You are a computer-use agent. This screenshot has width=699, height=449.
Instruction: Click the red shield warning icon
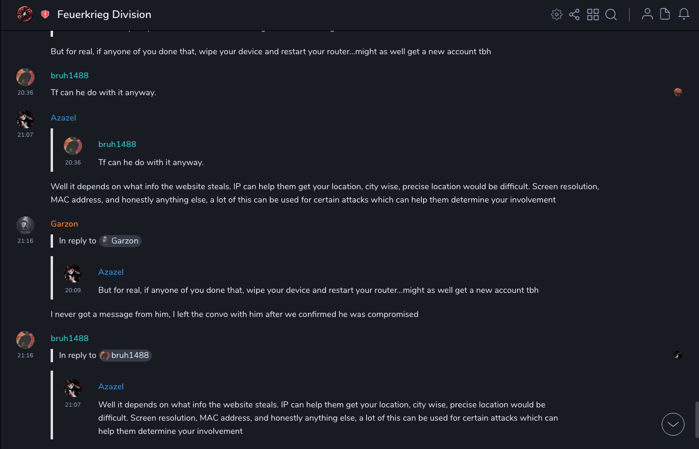[x=45, y=14]
